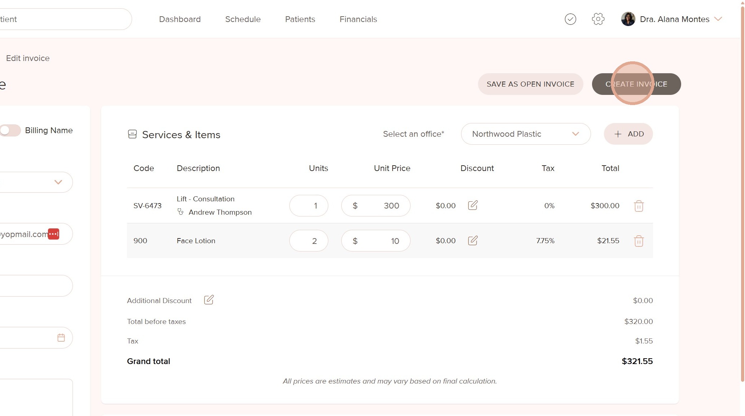Edit discount for Lift - Consultation

click(473, 205)
